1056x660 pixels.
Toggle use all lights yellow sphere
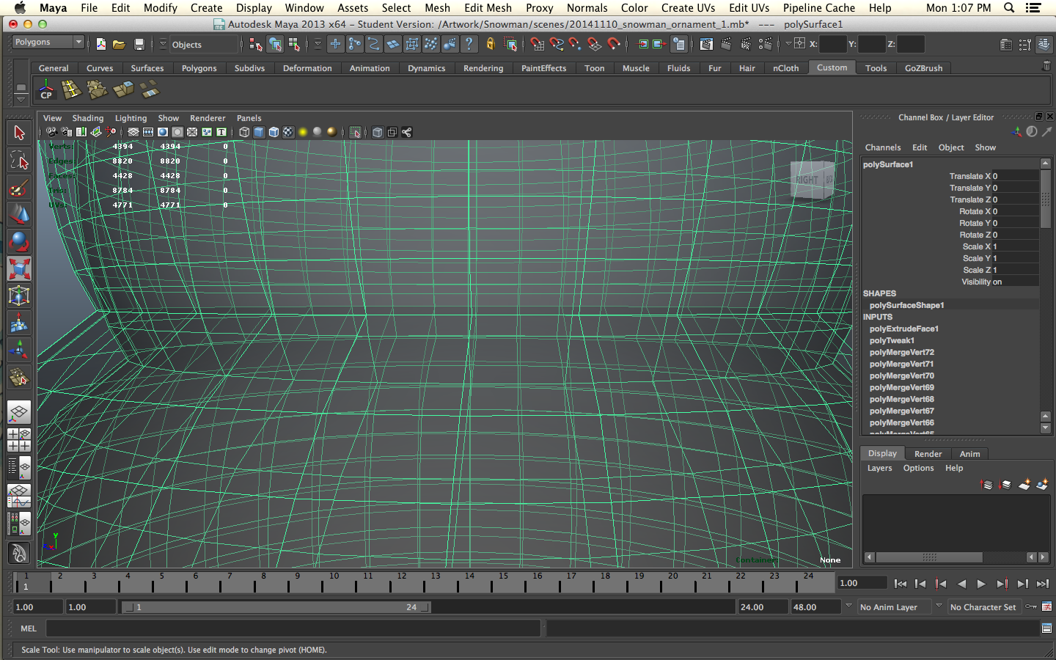pyautogui.click(x=303, y=132)
